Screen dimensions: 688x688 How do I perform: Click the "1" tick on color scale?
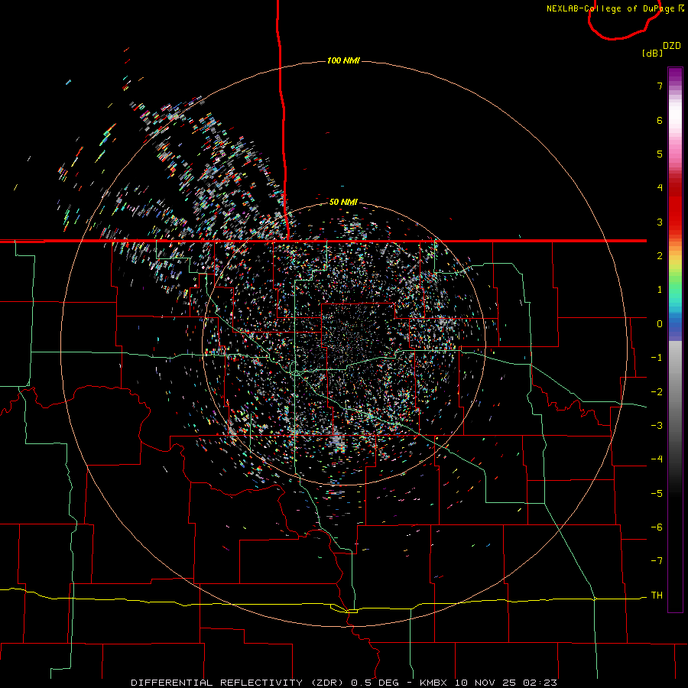pos(660,290)
